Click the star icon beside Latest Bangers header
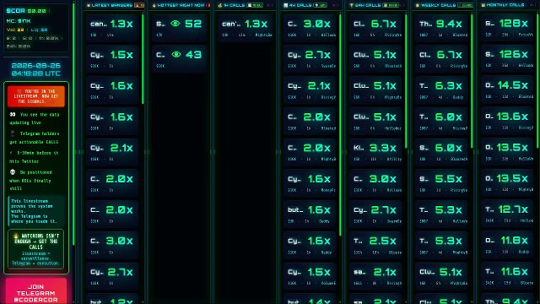Screen dimensions: 540x304 click(89, 5)
